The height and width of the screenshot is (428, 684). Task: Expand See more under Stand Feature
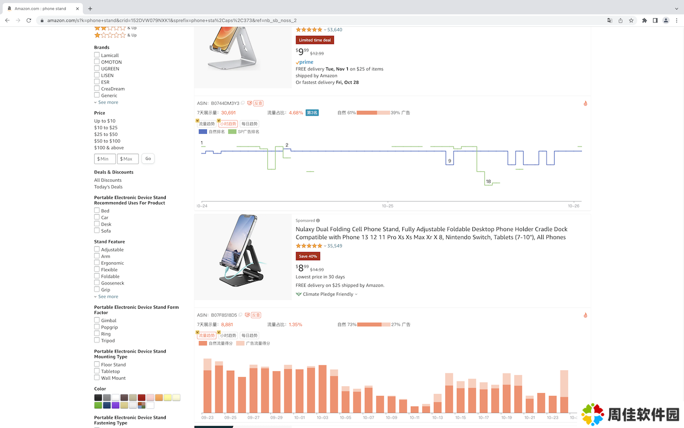tap(108, 296)
